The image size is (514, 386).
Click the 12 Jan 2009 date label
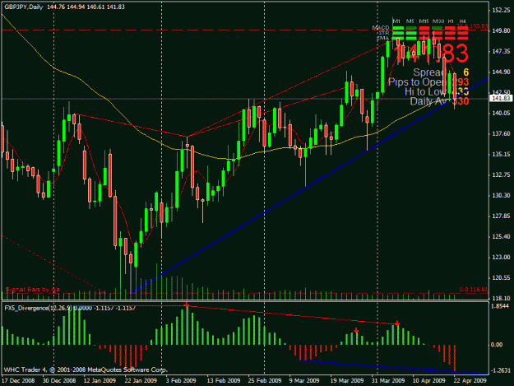click(x=100, y=381)
